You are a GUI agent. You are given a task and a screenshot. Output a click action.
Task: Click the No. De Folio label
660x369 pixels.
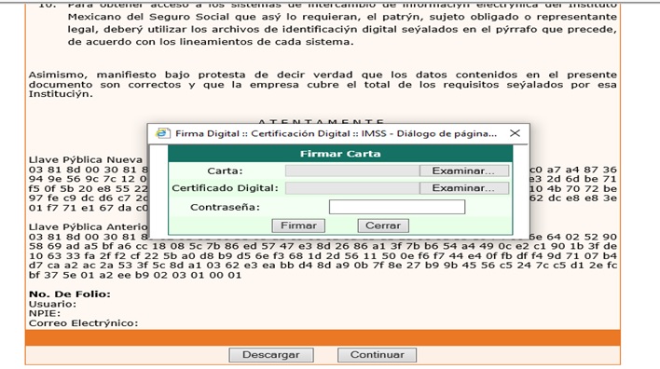point(70,294)
